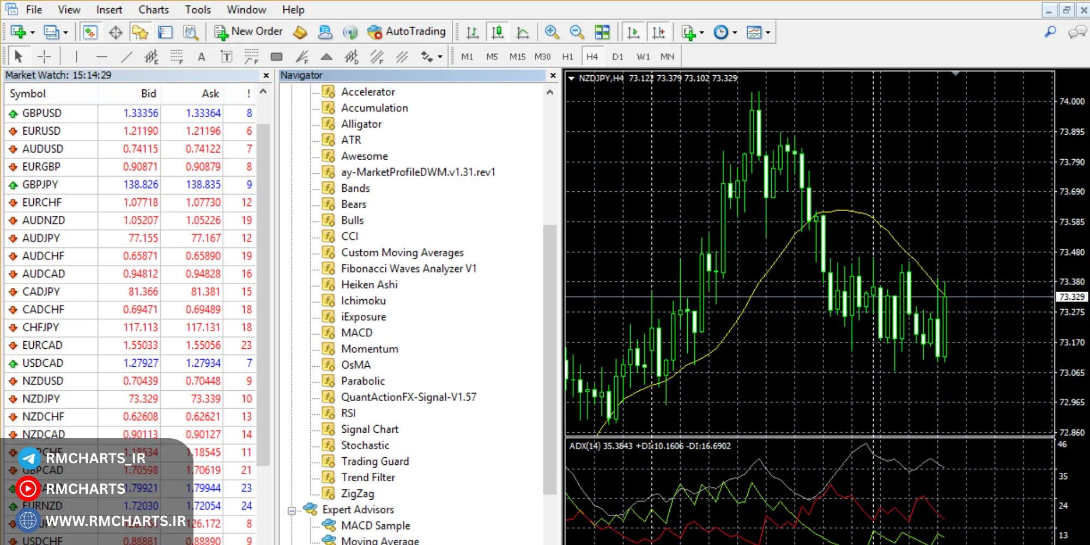Click the New Order button

249,32
